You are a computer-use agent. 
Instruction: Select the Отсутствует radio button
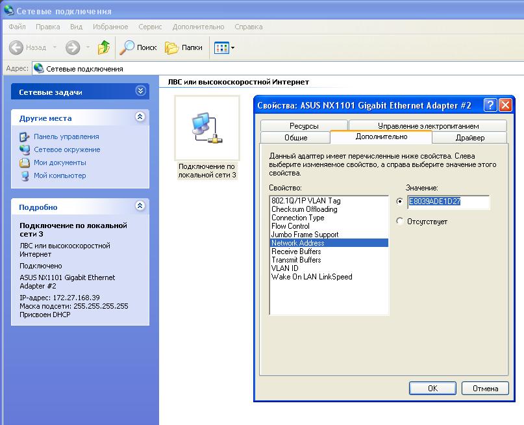[x=399, y=221]
